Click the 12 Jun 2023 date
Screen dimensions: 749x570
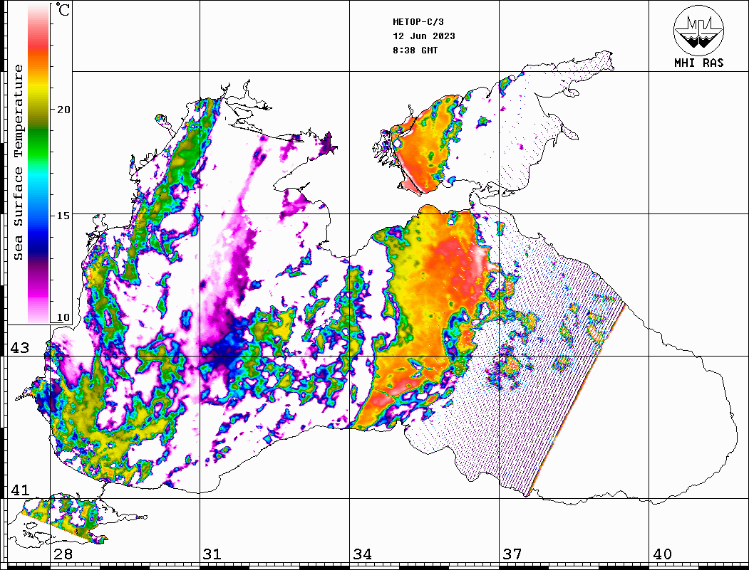click(423, 36)
